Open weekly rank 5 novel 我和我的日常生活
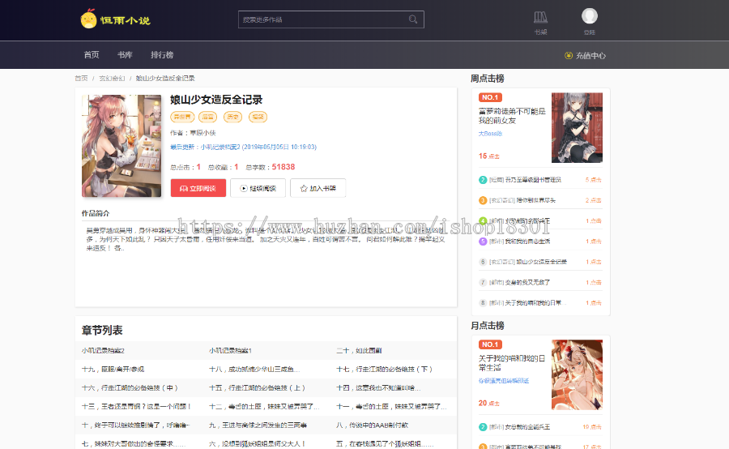 pos(527,241)
